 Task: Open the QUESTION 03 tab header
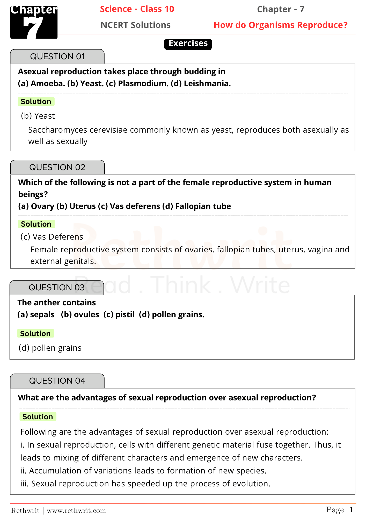point(57,287)
